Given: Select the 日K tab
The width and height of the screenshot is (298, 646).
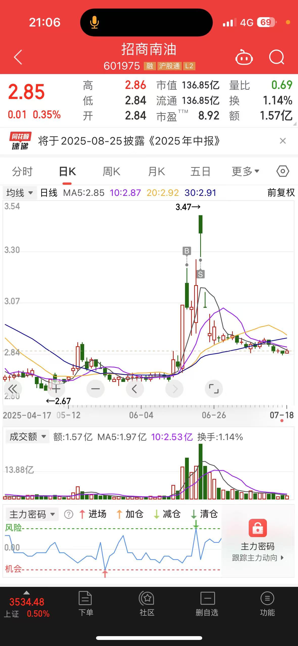Looking at the screenshot, I should pos(67,172).
